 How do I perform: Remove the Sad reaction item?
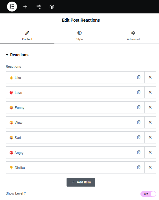pyautogui.click(x=150, y=137)
